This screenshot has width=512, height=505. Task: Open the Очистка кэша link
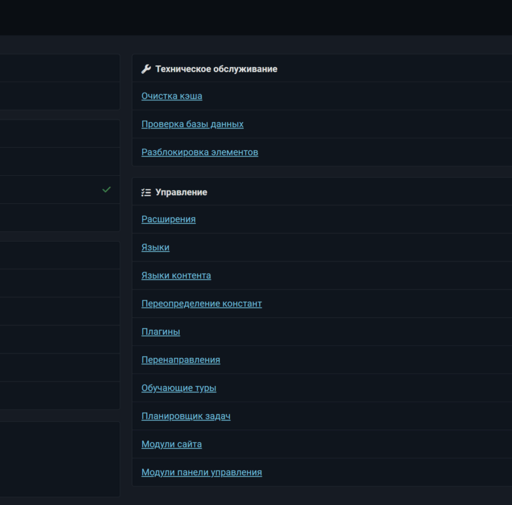[172, 96]
